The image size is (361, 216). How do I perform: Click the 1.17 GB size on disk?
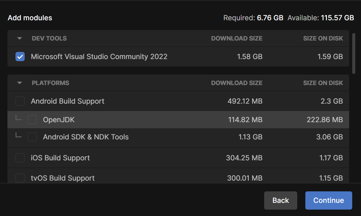(x=331, y=158)
